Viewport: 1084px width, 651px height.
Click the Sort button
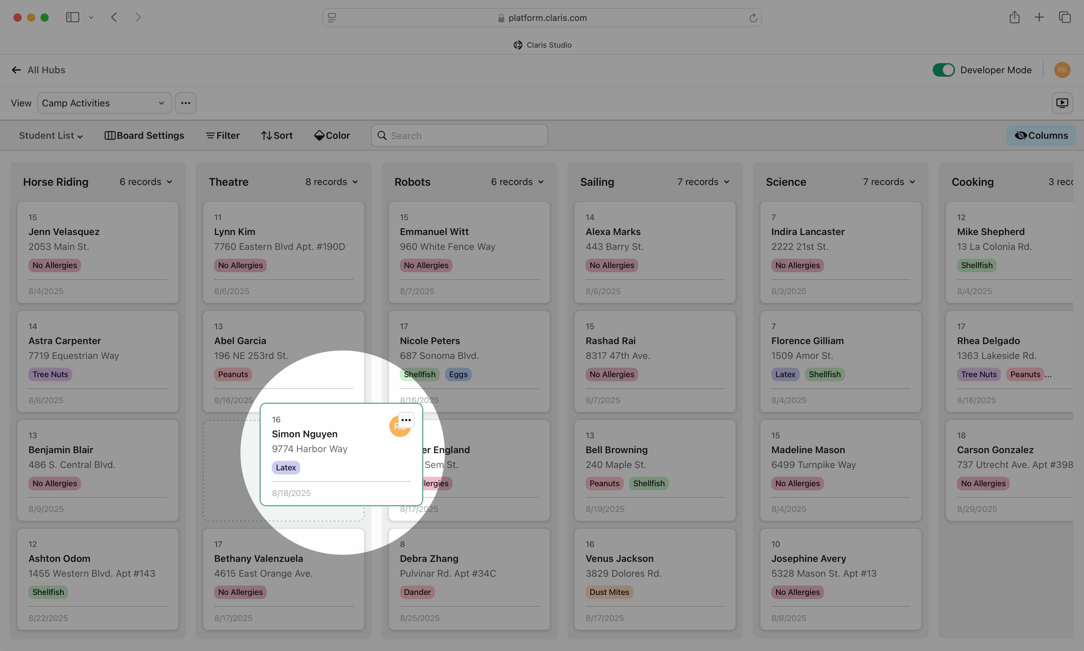tap(277, 135)
